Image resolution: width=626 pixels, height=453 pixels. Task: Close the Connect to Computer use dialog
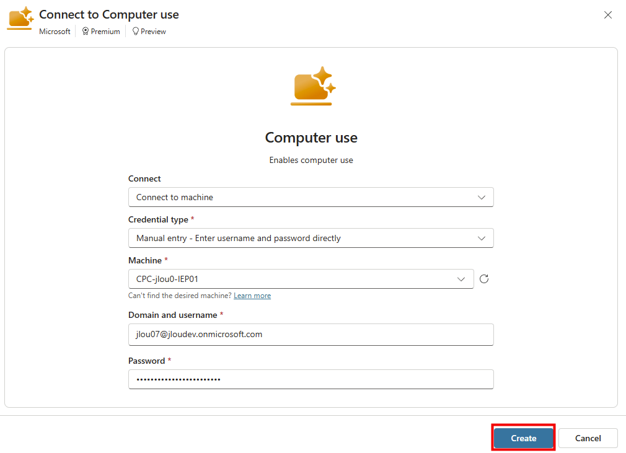pos(608,15)
